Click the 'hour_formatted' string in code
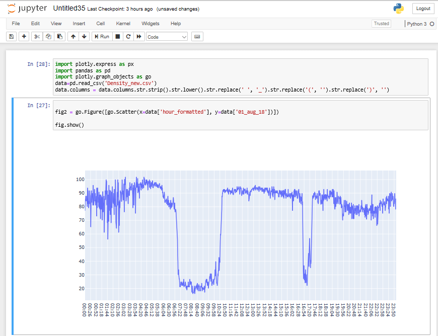Screen dimensions: 438x336 click(x=182, y=112)
